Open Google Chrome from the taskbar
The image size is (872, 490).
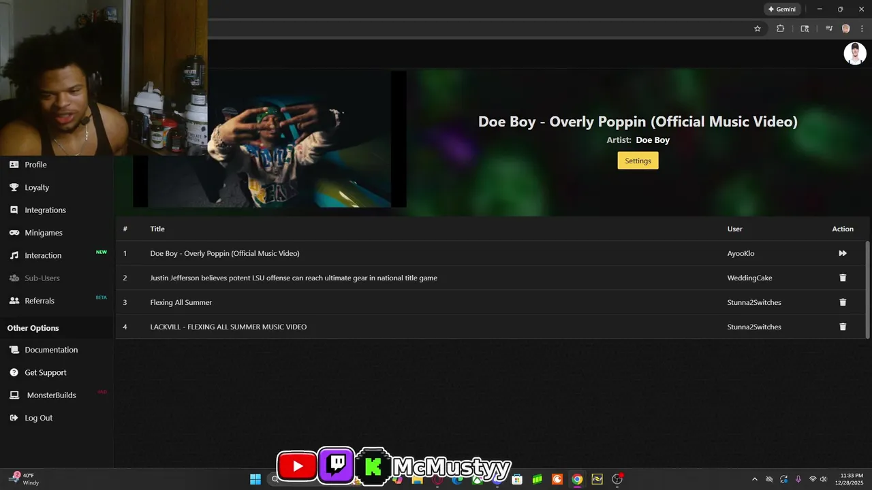[x=577, y=479]
